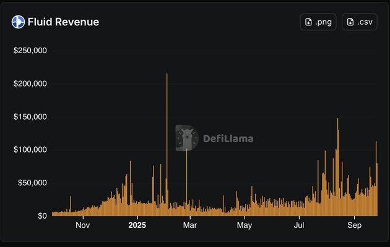
Task: Select the $150,000 y-axis label
Action: point(30,117)
